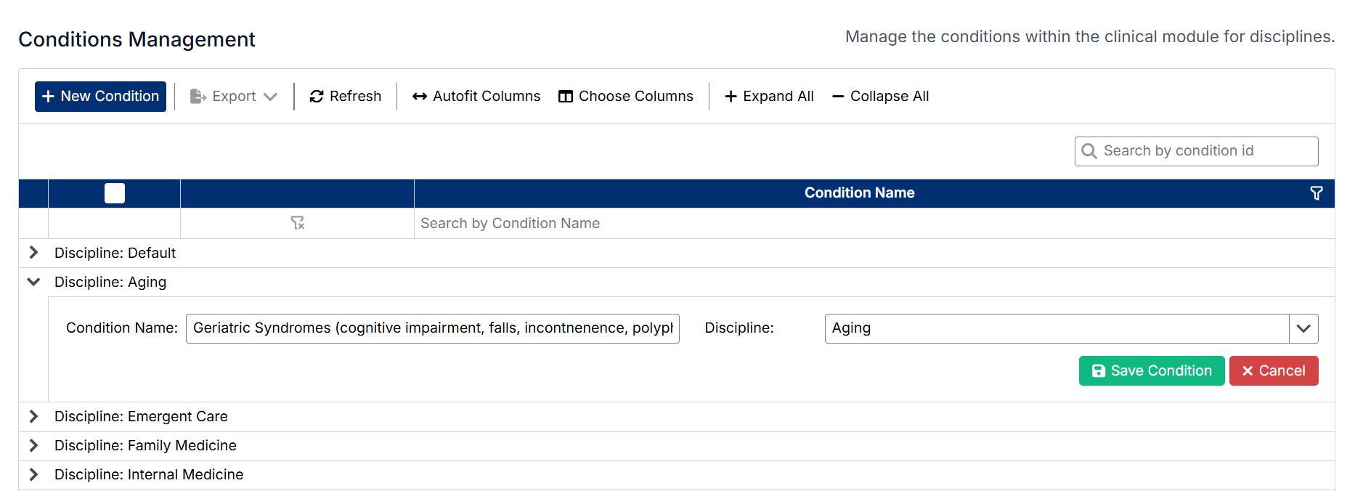Screen dimensions: 1355x491
Task: Click Cancel to discard condition edits
Action: coord(1274,371)
